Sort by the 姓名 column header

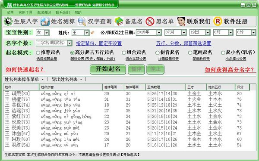point(21,87)
